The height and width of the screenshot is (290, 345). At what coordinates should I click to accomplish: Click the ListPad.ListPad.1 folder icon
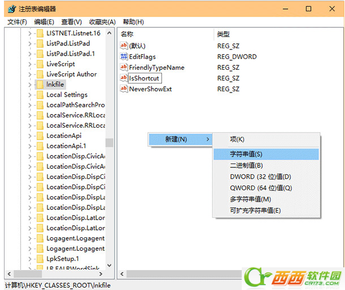[x=40, y=54]
